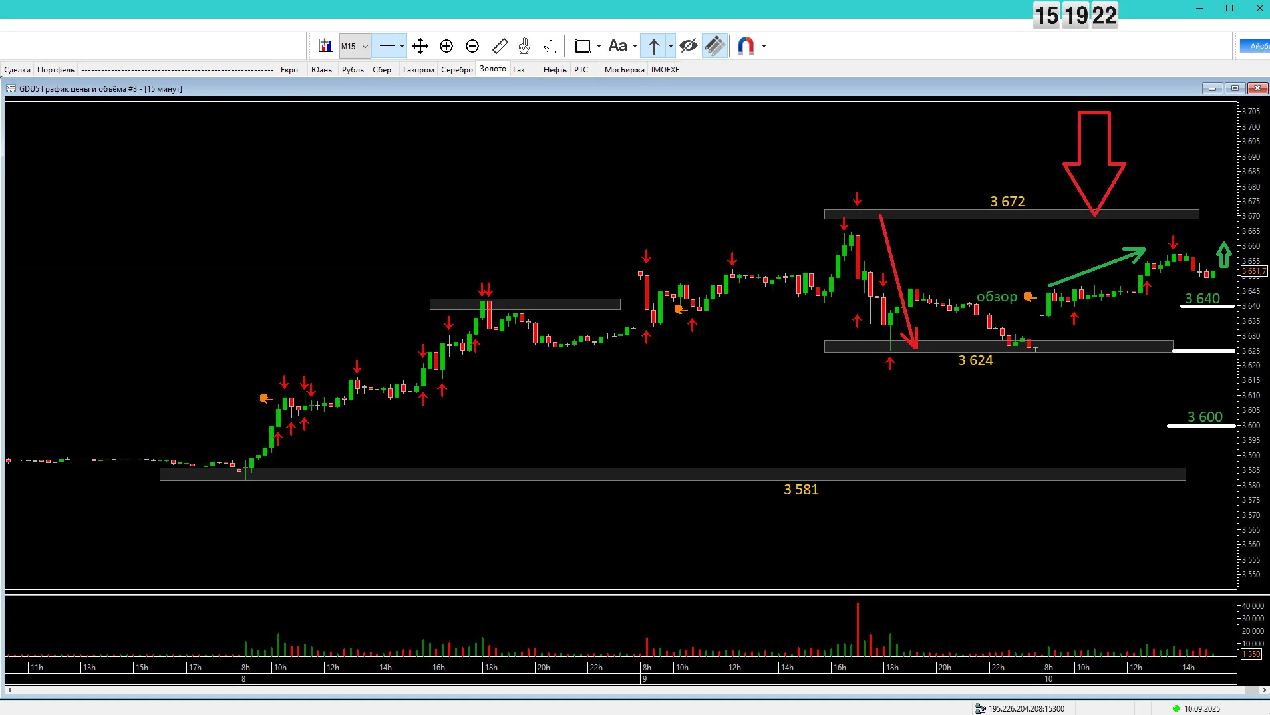Click the zoom in magnifier icon
This screenshot has height=715, width=1270.
(x=446, y=46)
